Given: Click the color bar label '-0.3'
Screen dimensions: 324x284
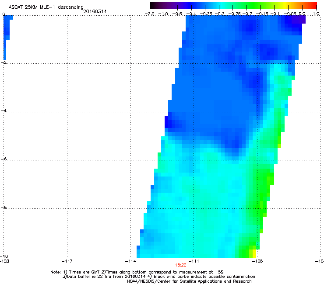Looking at the screenshot, I should click(x=219, y=14).
